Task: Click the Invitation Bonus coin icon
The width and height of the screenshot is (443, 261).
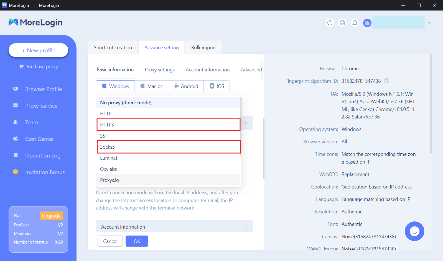Action: pos(16,172)
